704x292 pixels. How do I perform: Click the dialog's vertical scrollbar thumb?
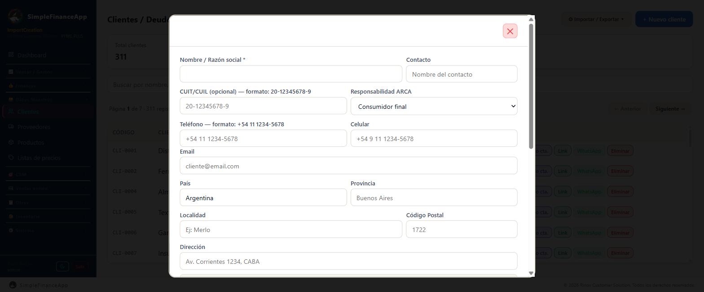(531, 86)
